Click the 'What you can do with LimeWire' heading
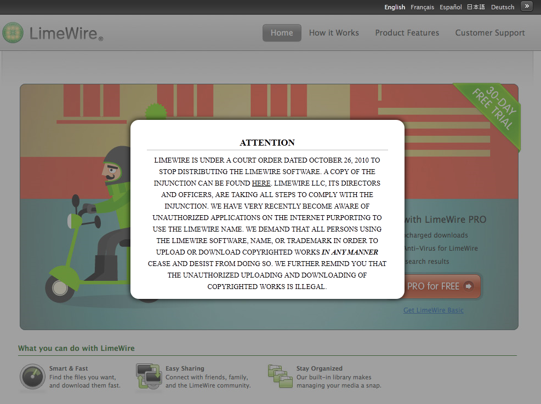 click(x=76, y=348)
